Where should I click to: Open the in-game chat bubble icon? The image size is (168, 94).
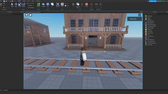[x=30, y=15]
